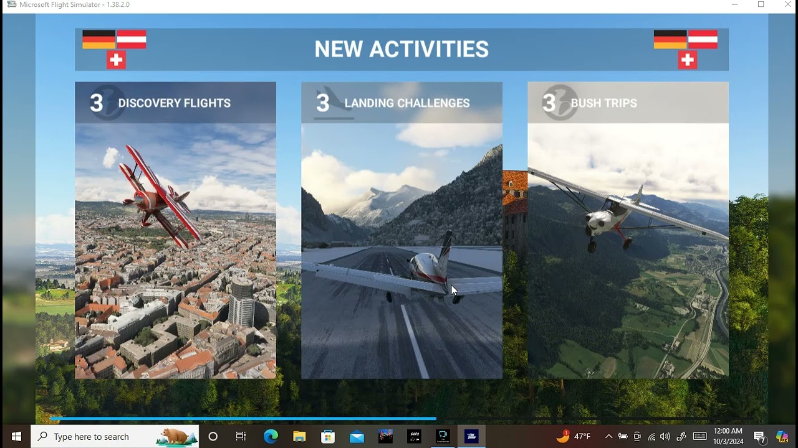Image resolution: width=798 pixels, height=448 pixels.
Task: Open Cortana circle icon on taskbar
Action: 213,436
